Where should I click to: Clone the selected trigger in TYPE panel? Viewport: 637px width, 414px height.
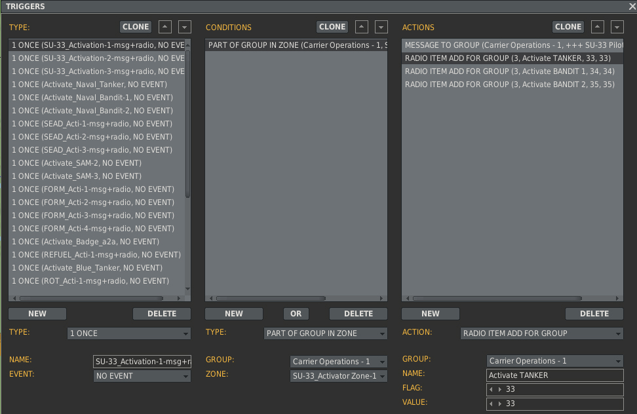tap(136, 27)
